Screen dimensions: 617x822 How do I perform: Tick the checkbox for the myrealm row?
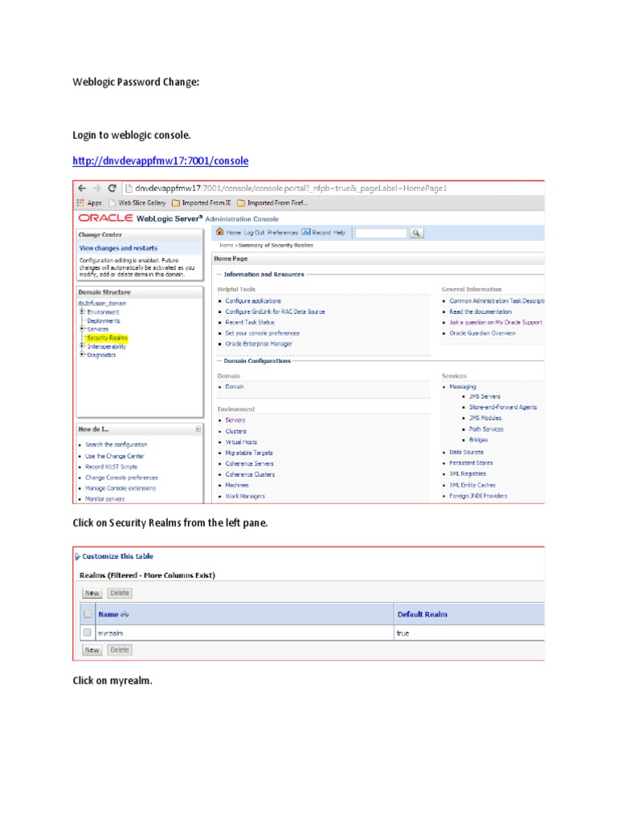87,633
